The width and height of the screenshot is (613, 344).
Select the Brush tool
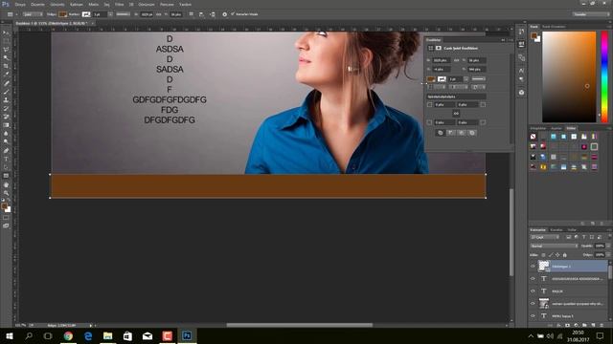tap(6, 92)
